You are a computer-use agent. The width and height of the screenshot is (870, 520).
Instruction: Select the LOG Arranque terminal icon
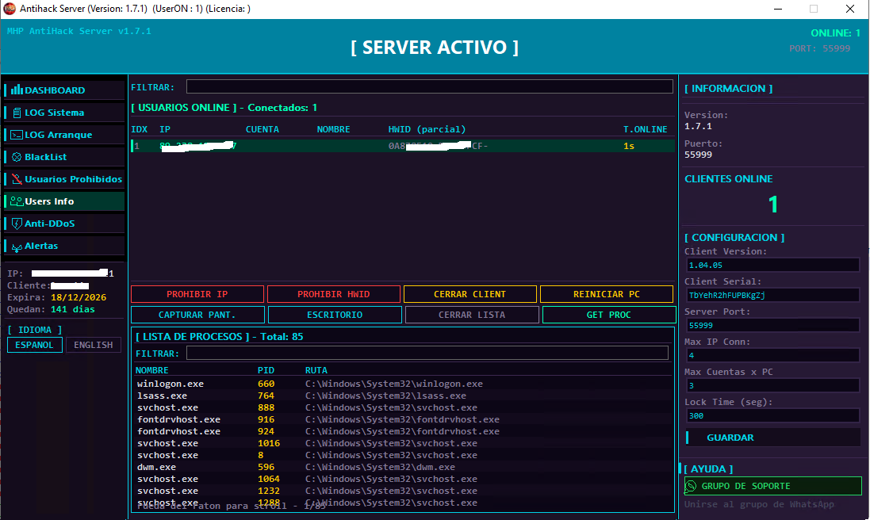coord(17,135)
